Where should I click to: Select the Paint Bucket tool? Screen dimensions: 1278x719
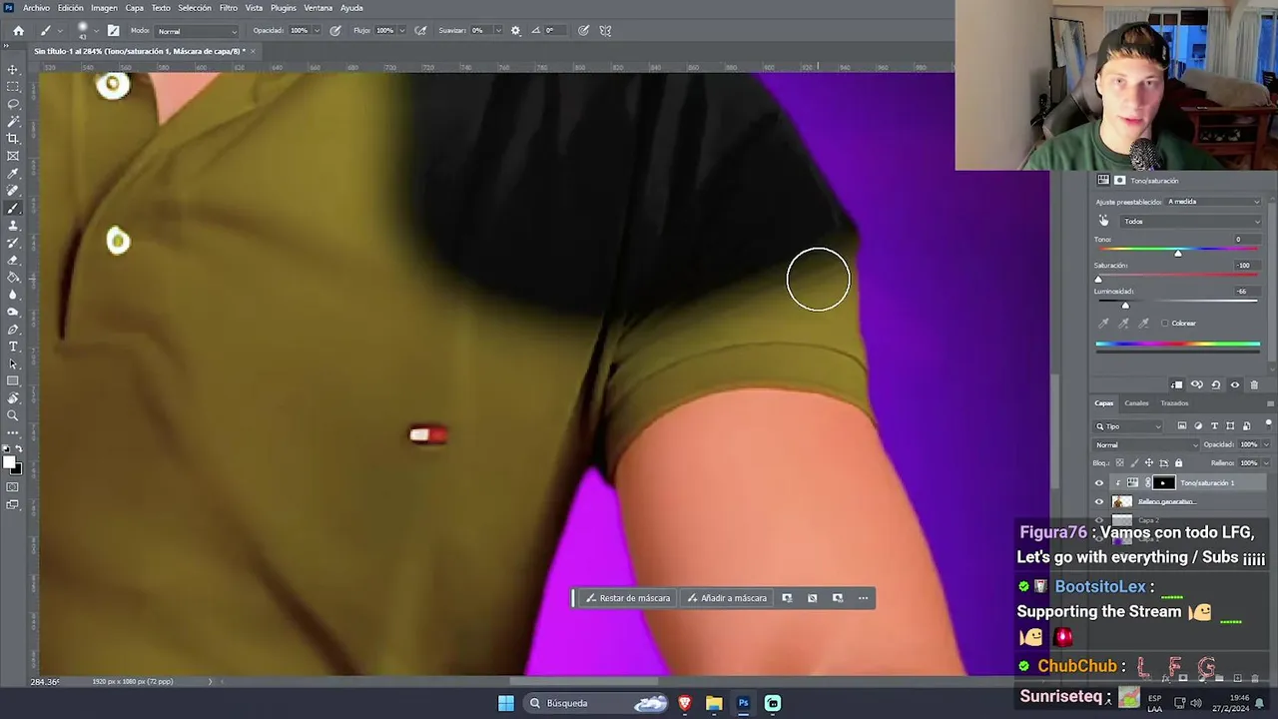coord(13,278)
